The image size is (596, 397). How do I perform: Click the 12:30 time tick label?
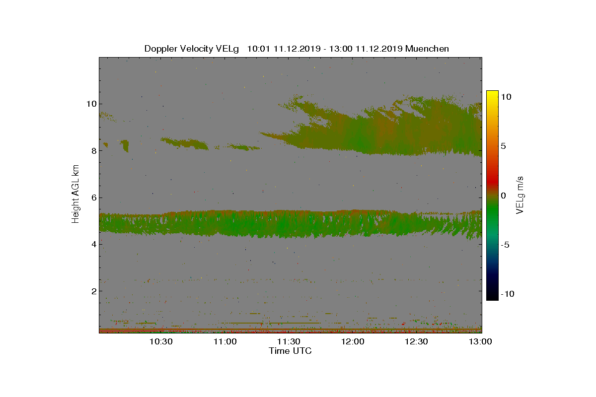(416, 341)
